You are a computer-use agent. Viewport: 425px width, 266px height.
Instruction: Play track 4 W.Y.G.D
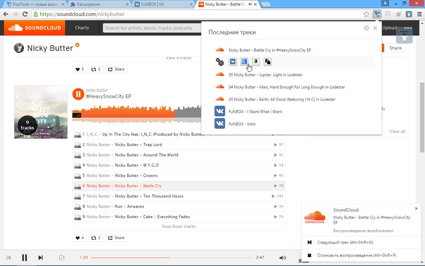179,165
